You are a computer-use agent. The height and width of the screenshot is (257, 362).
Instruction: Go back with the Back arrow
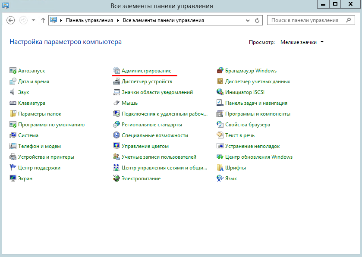11,20
